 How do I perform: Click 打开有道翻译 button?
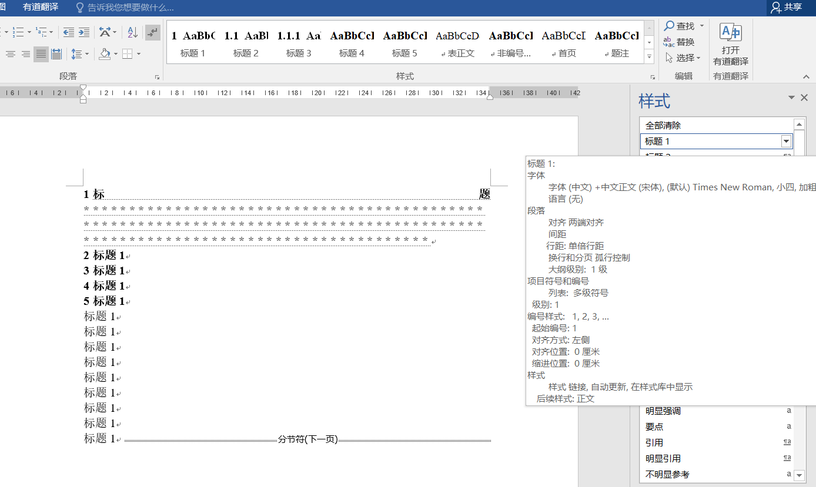pyautogui.click(x=731, y=45)
